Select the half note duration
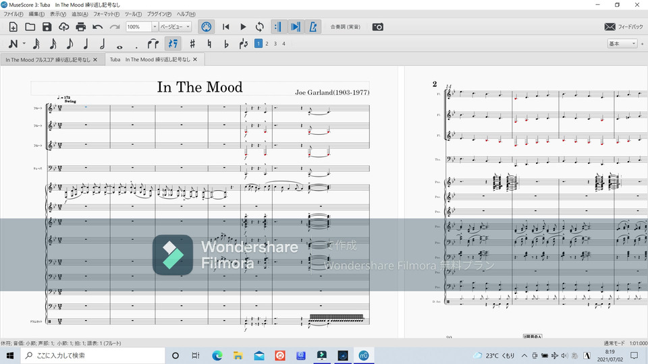648x364 pixels. click(102, 43)
